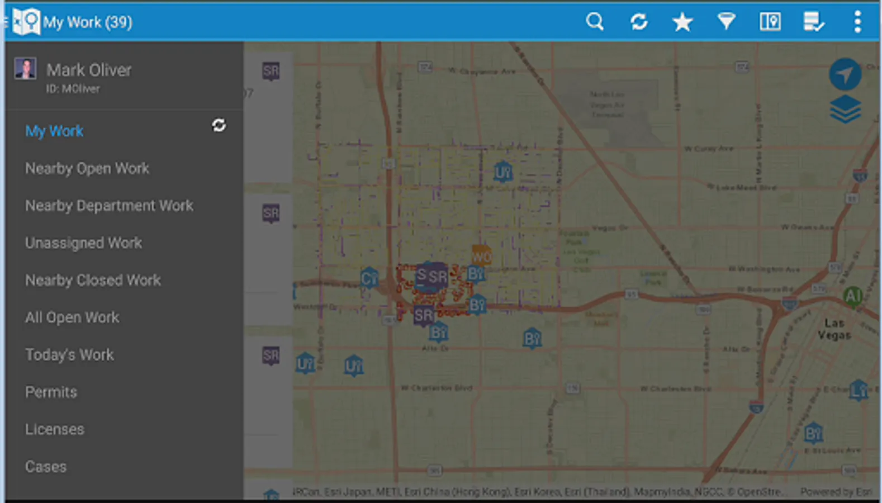Select the orange WO work order marker

click(481, 257)
